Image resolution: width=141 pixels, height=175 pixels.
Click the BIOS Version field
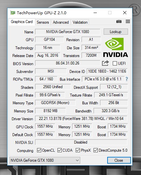point(68,63)
